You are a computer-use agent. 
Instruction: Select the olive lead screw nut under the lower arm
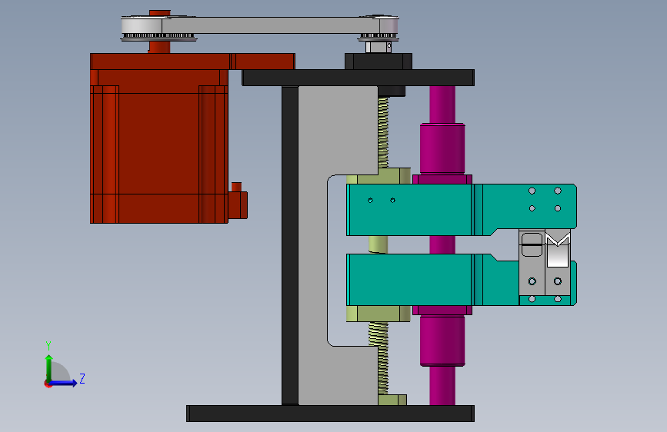click(379, 314)
